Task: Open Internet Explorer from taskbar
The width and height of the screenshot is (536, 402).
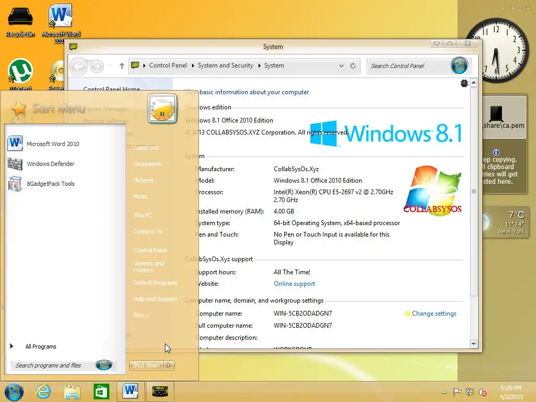Action: click(x=43, y=392)
